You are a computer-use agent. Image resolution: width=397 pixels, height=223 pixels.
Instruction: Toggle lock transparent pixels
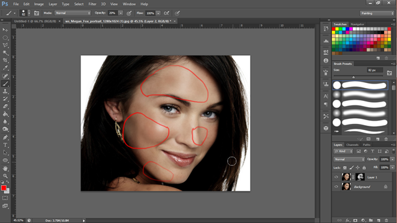tap(345, 168)
